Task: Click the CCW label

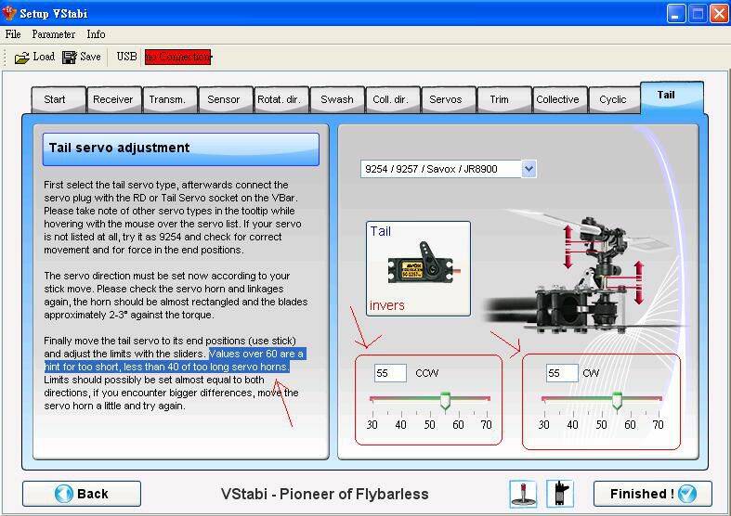Action: 426,373
